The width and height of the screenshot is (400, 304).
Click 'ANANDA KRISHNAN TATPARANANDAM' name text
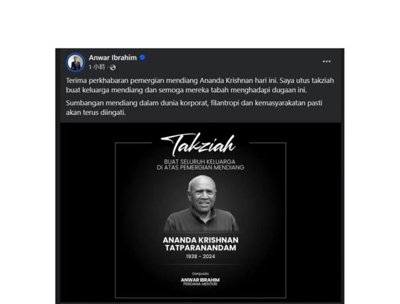click(200, 244)
